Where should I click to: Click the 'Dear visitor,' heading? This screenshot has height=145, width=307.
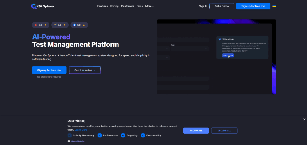pyautogui.click(x=76, y=121)
